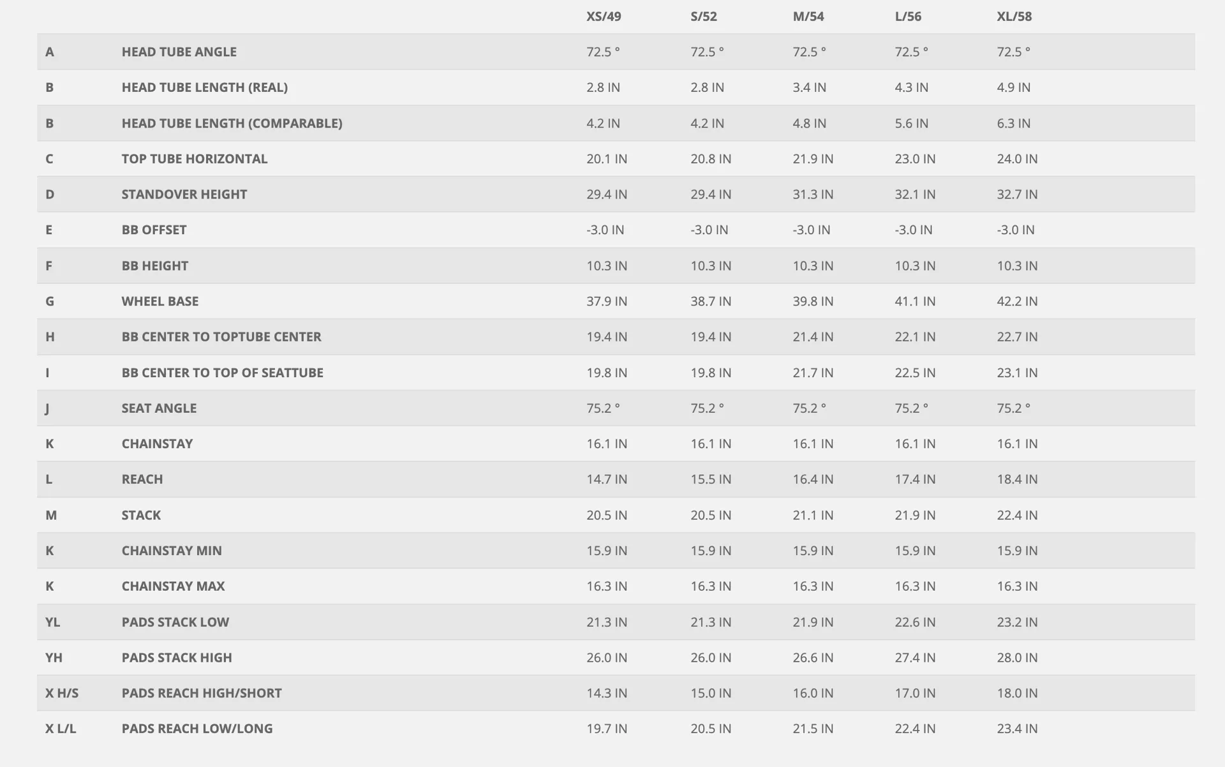1225x767 pixels.
Task: Click the PADS STACK LOW row label
Action: [x=175, y=622]
